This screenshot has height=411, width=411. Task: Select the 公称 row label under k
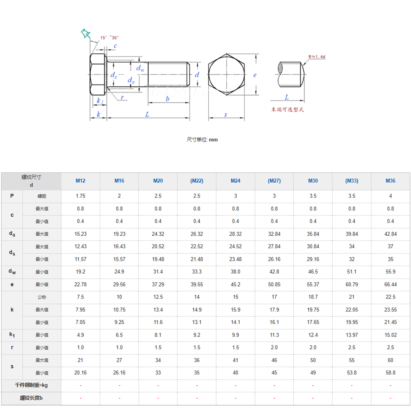(x=42, y=297)
